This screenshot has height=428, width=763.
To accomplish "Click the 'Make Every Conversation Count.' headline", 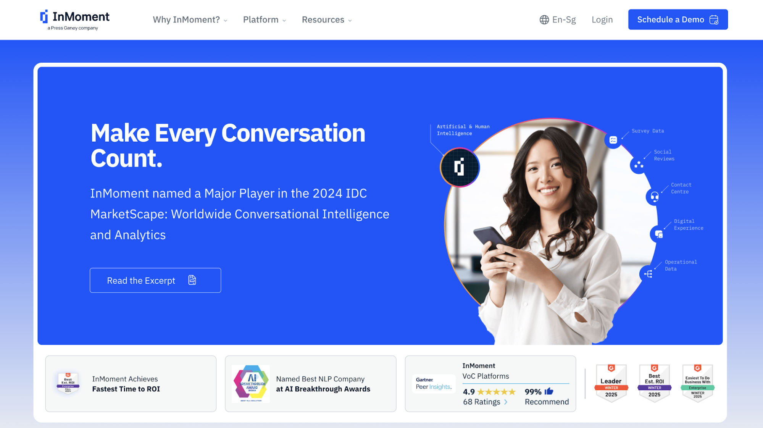I will (x=228, y=145).
